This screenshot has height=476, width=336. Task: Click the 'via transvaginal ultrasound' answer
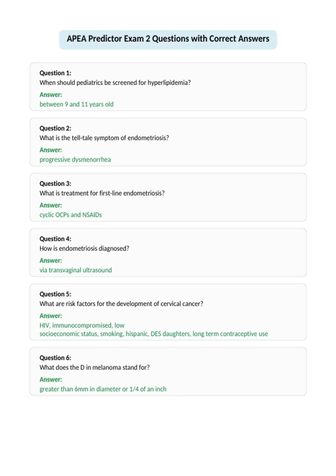pyautogui.click(x=76, y=270)
